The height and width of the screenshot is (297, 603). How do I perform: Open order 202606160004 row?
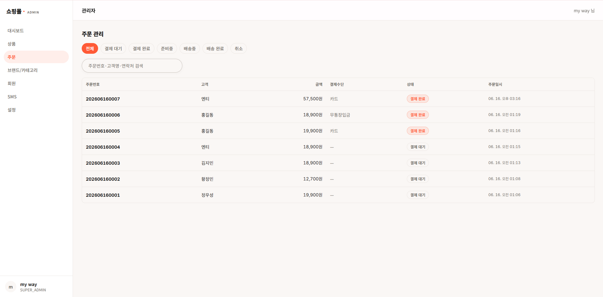tap(338, 147)
